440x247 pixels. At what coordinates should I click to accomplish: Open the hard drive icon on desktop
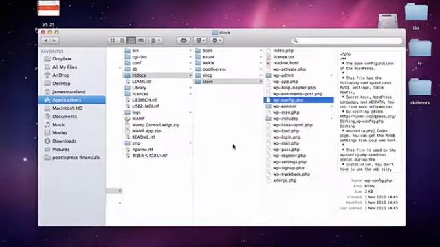[388, 21]
